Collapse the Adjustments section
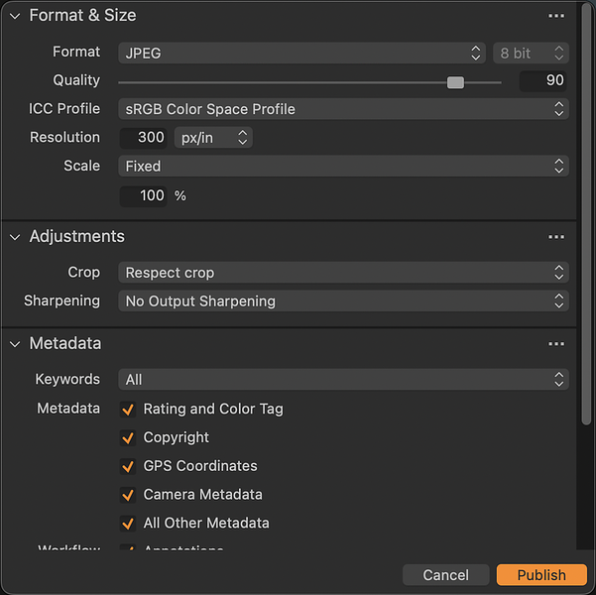This screenshot has width=596, height=595. tap(15, 237)
